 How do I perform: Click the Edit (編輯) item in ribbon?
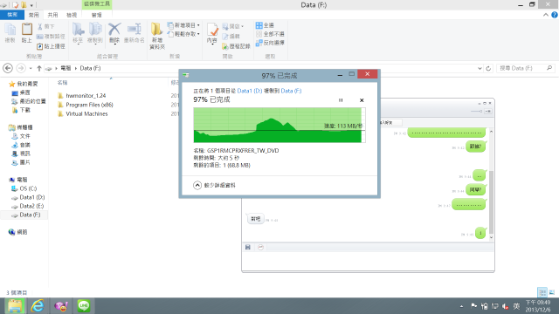pyautogui.click(x=231, y=37)
